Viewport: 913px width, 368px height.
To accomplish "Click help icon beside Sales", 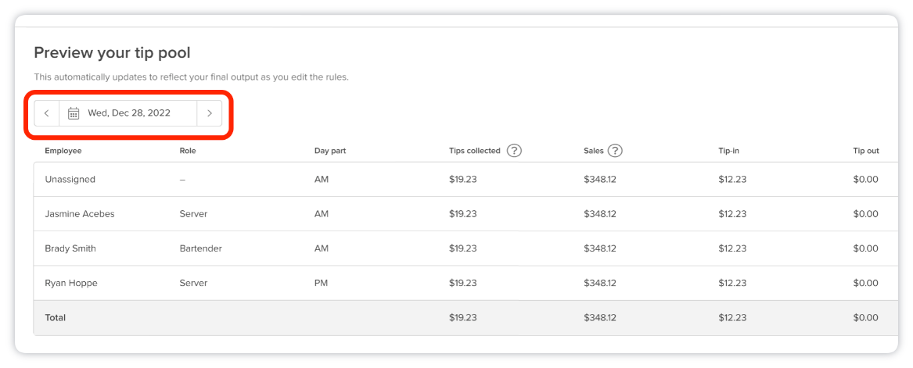I will click(615, 151).
